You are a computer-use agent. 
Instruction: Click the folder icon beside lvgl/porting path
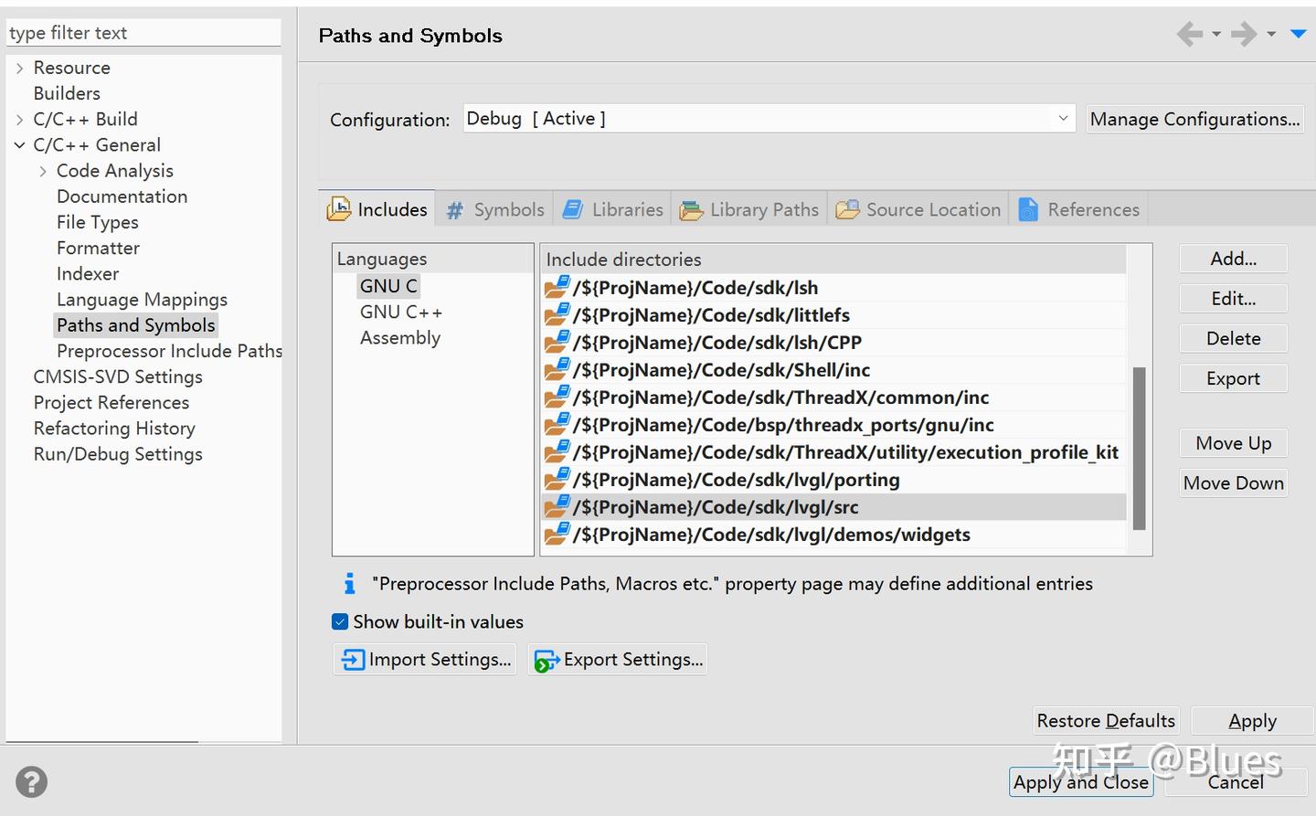coord(557,480)
